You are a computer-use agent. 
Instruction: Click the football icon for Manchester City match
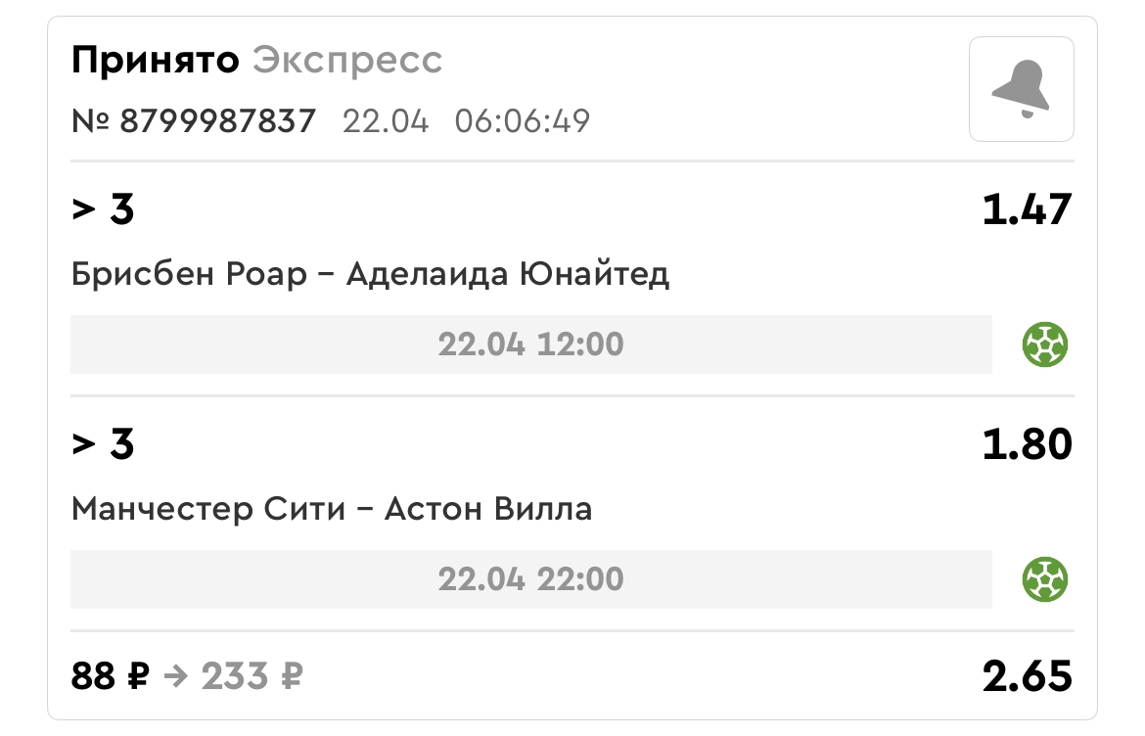pyautogui.click(x=1045, y=579)
